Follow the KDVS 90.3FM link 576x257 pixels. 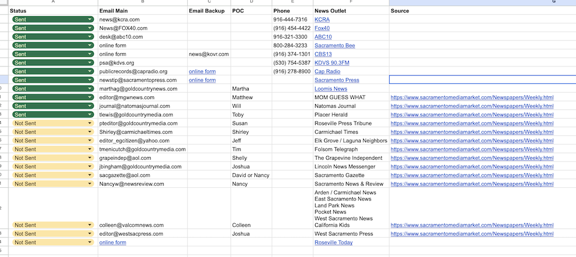(332, 62)
